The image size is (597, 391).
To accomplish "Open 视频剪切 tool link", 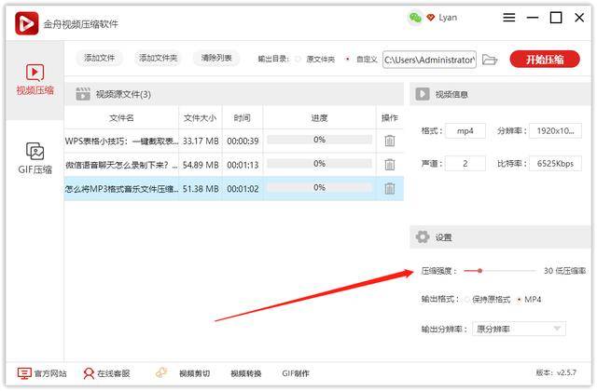I will click(x=195, y=374).
